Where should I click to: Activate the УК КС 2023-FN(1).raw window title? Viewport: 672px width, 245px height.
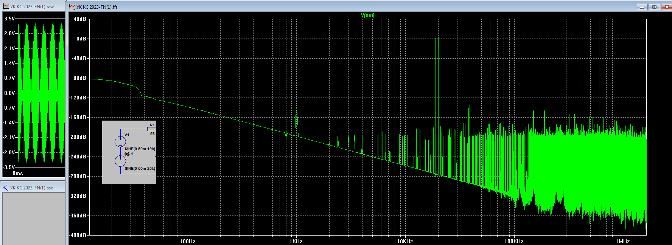[32, 7]
